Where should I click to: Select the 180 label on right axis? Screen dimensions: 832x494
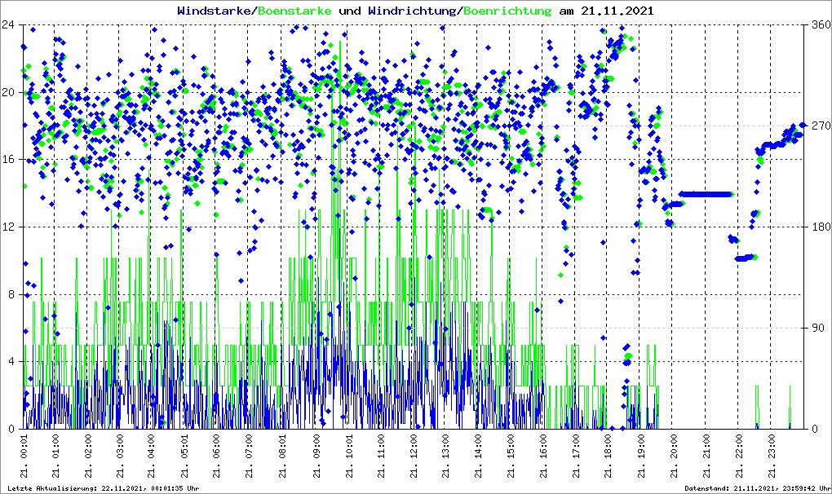pos(817,227)
